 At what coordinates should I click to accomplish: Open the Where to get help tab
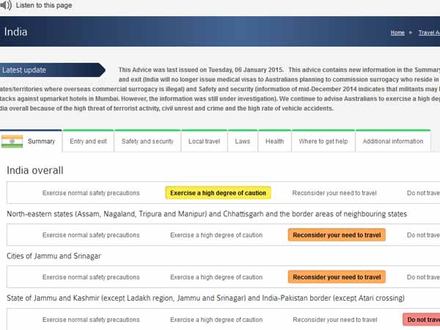tap(323, 141)
